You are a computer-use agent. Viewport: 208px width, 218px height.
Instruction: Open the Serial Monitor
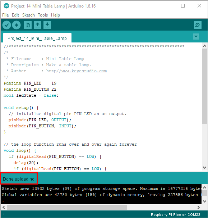[198, 25]
